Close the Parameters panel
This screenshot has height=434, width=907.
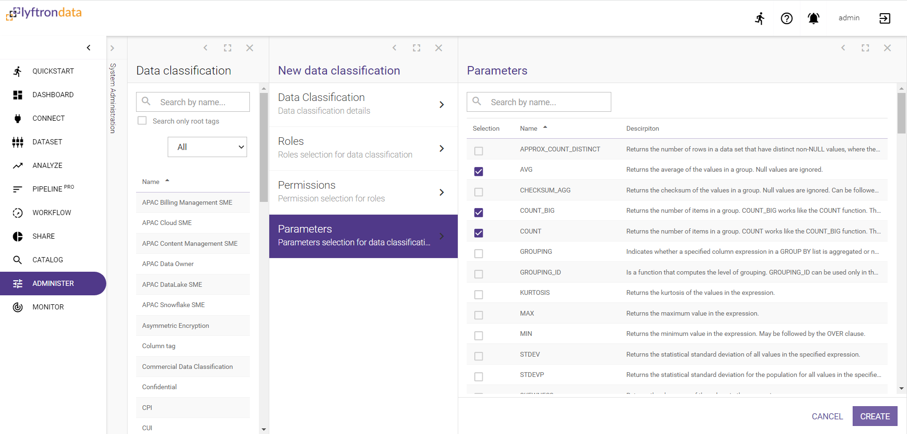[x=888, y=48]
